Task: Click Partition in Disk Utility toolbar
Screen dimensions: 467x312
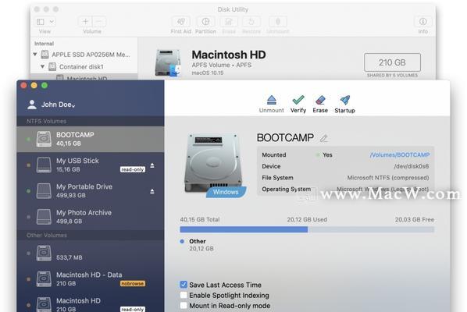Action: 205,21
